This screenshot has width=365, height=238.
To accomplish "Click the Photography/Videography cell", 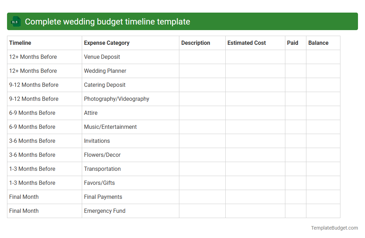I will (116, 99).
